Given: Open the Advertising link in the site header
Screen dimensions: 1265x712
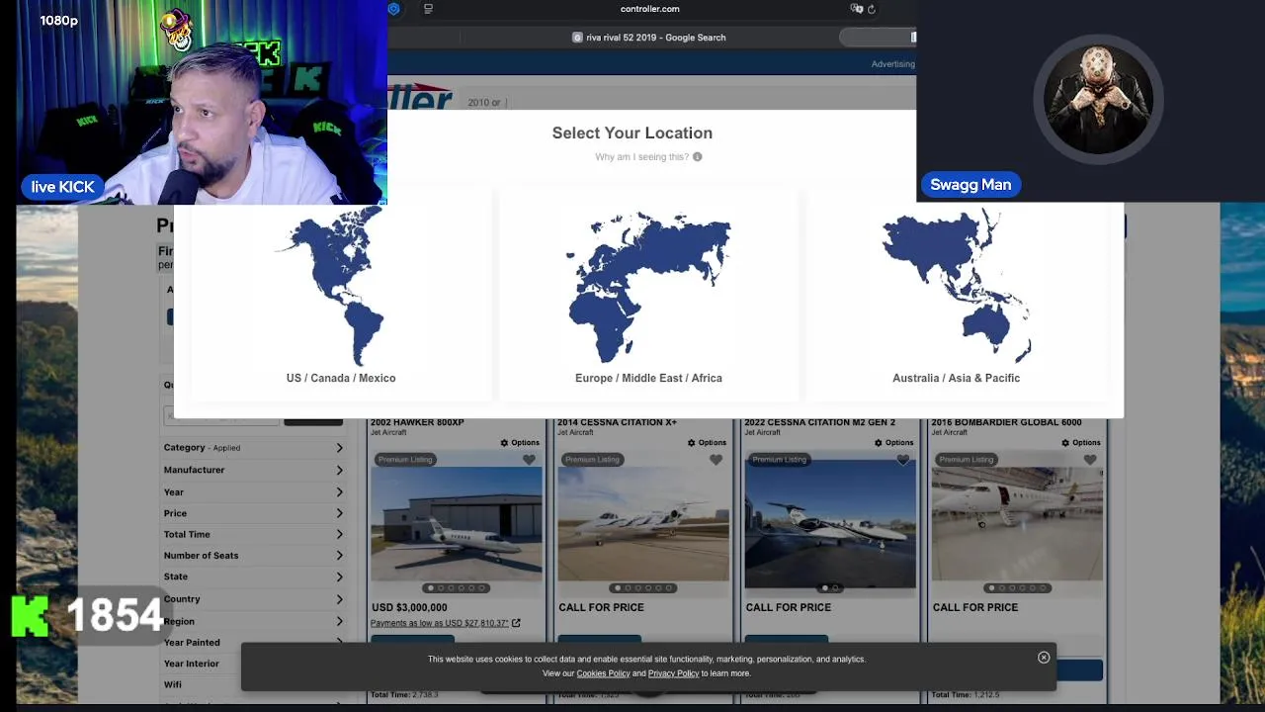Looking at the screenshot, I should click(x=892, y=64).
